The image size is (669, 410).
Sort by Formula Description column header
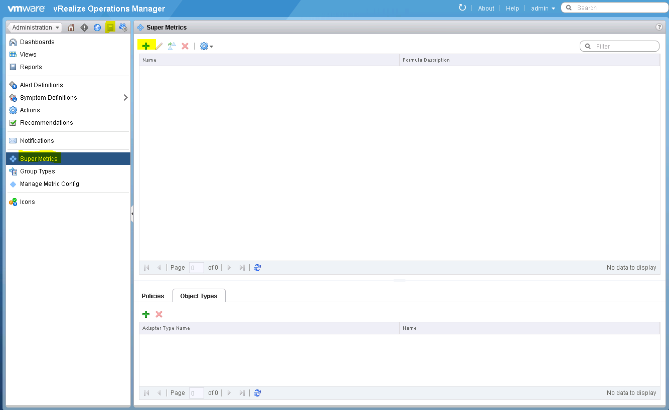point(530,60)
